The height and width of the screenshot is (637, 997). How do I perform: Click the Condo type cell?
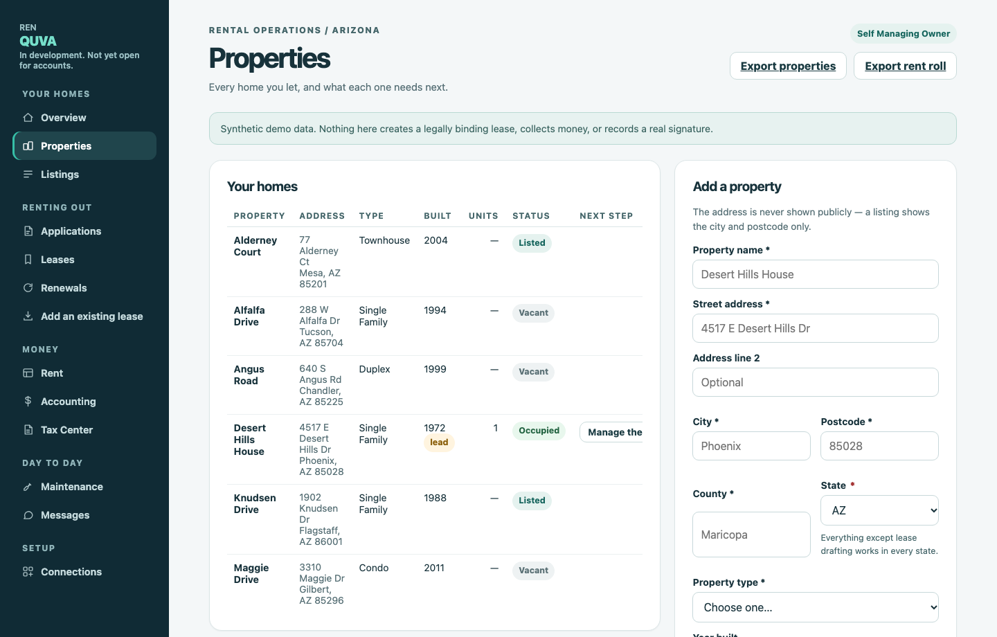374,568
